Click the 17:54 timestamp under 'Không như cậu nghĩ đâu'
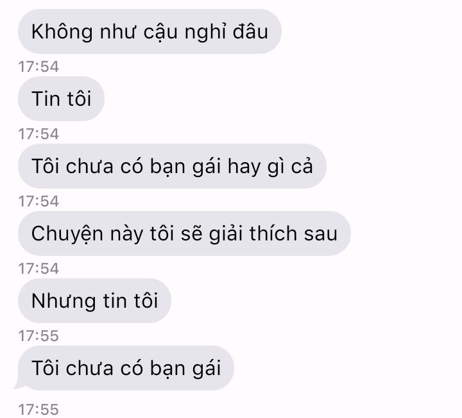The width and height of the screenshot is (462, 418). pyautogui.click(x=38, y=67)
